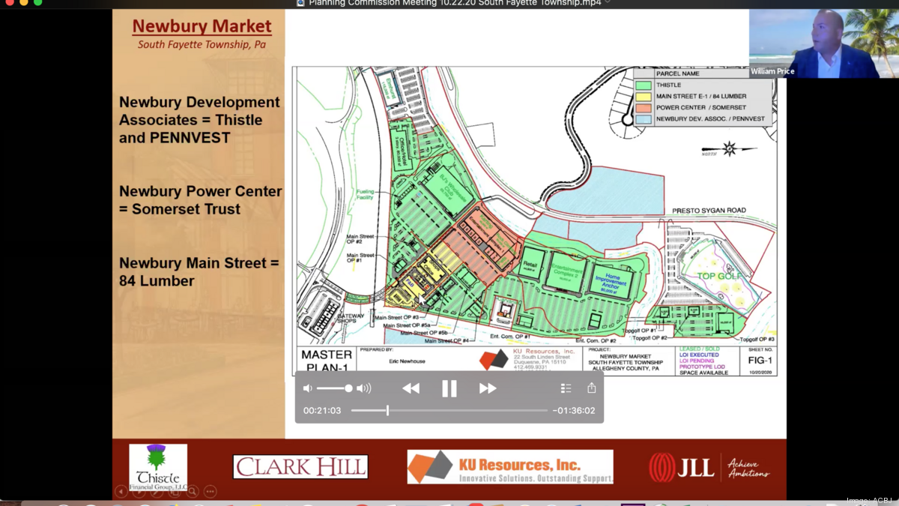The width and height of the screenshot is (899, 506).
Task: Click the movie file icon beside the window title
Action: (x=301, y=3)
